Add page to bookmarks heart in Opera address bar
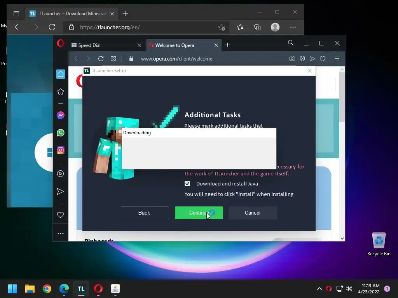 [x=323, y=59]
